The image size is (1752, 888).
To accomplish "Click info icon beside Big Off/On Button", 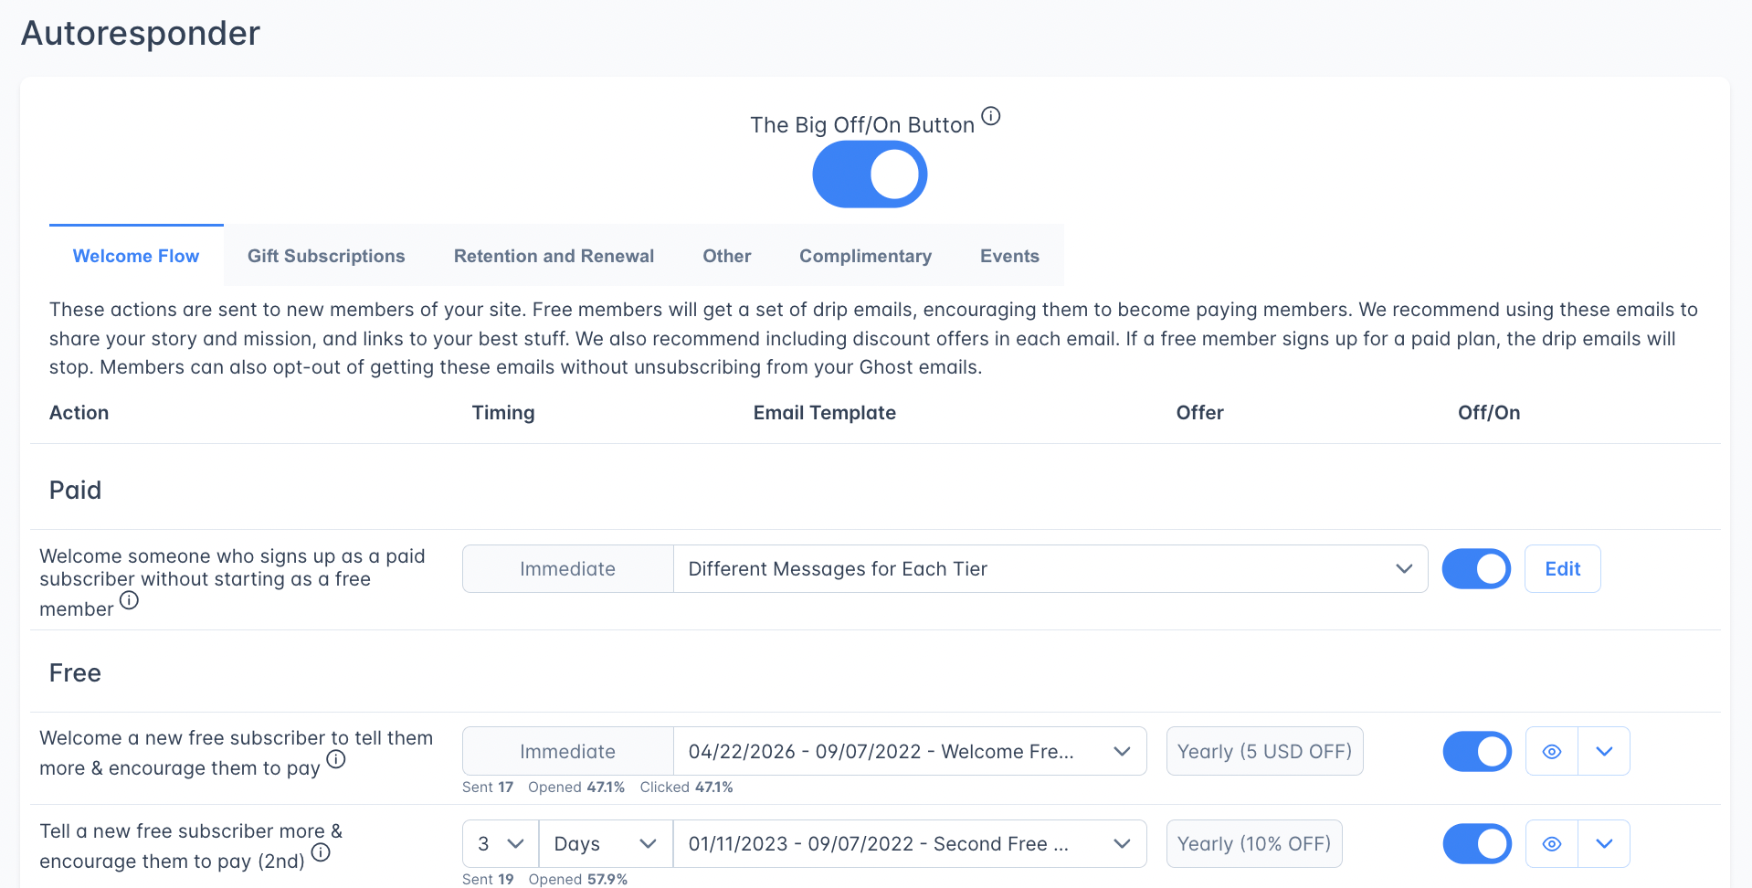I will 991,116.
